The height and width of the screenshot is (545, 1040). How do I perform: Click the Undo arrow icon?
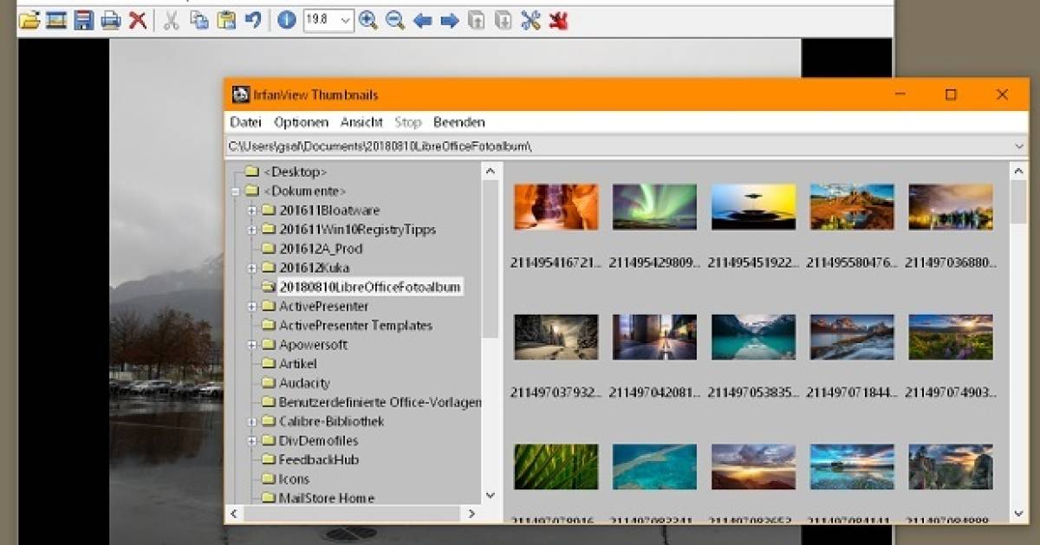point(252,20)
